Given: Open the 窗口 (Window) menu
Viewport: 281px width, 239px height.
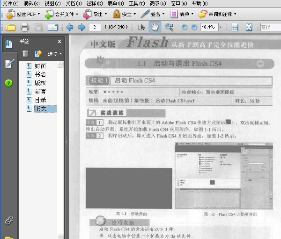Looking at the screenshot, I should pyautogui.click(x=179, y=3).
